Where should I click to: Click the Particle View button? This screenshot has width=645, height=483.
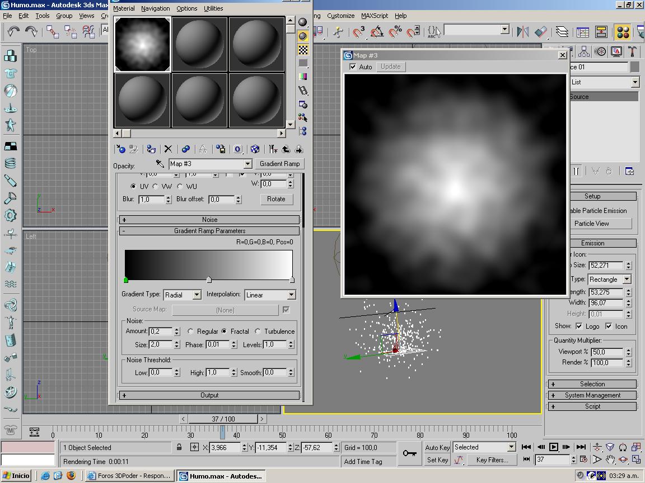591,223
